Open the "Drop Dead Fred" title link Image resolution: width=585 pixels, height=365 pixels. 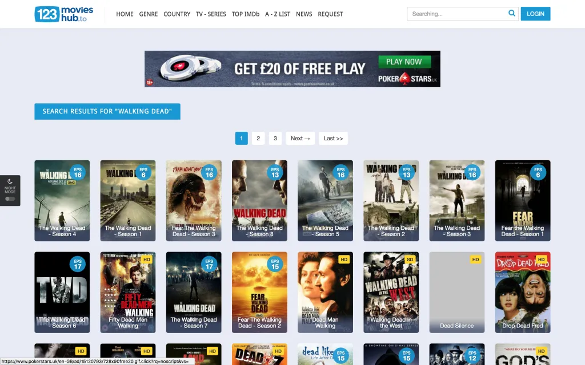pyautogui.click(x=523, y=326)
